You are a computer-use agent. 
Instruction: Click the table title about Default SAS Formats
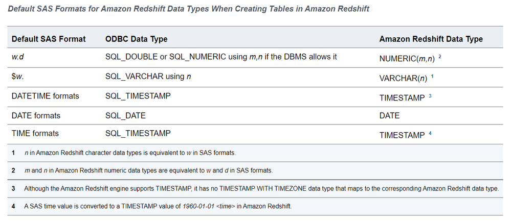click(188, 9)
